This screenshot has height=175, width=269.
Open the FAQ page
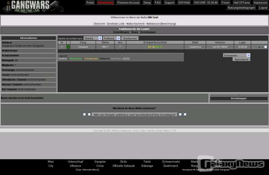pos(158,2)
